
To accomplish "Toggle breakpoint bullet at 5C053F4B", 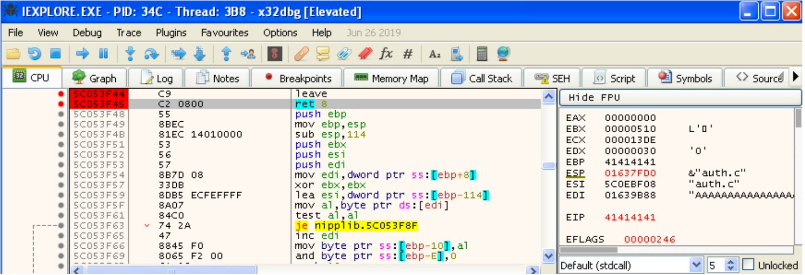I will pyautogui.click(x=61, y=135).
